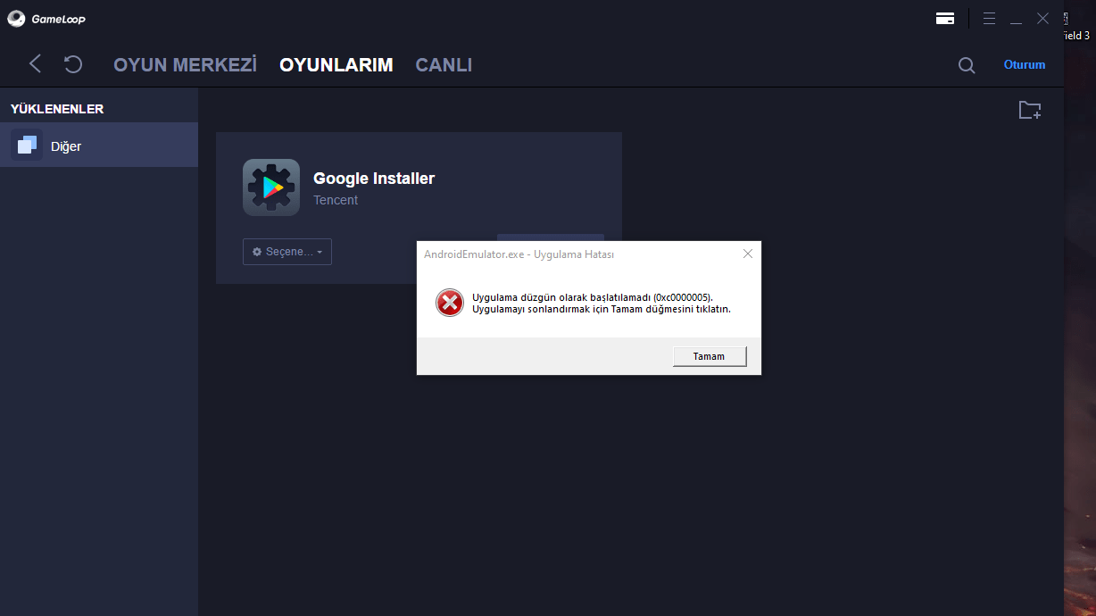Click the error message text with 0xc0000005
The width and height of the screenshot is (1096, 616).
602,303
